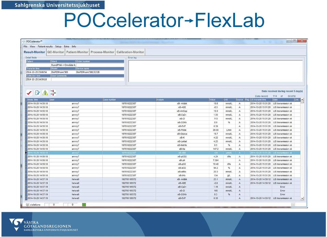Select the xB-tHb analyte cell
This screenshot has height=237, width=327.
tap(182, 175)
